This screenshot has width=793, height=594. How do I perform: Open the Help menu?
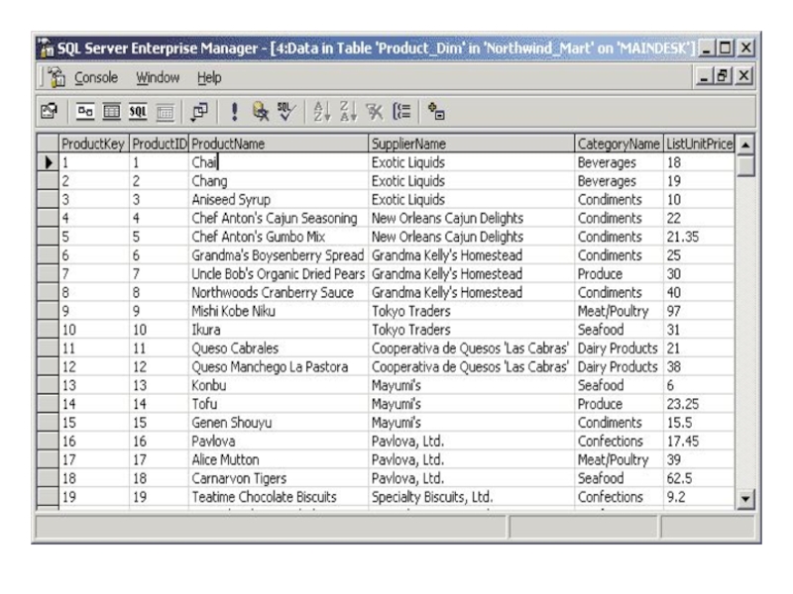click(x=208, y=77)
